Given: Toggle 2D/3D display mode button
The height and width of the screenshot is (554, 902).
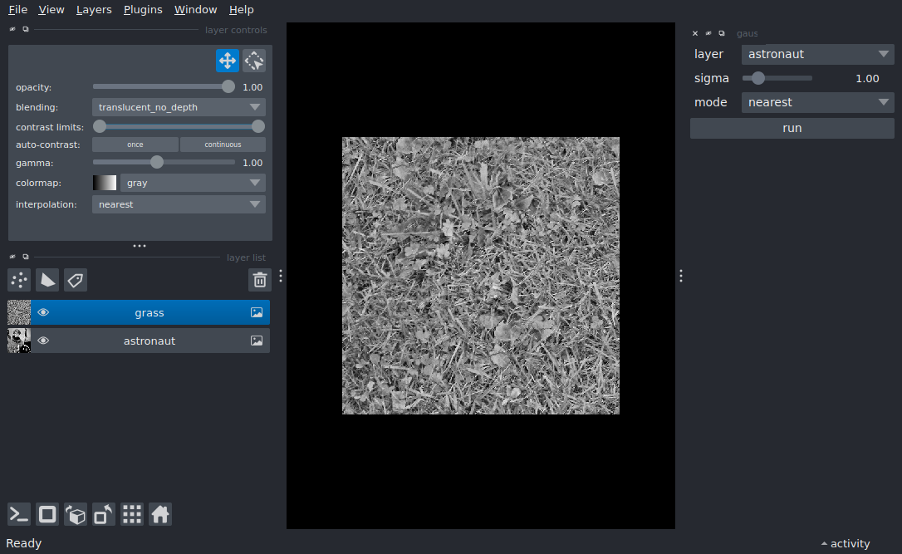Looking at the screenshot, I should [x=47, y=514].
